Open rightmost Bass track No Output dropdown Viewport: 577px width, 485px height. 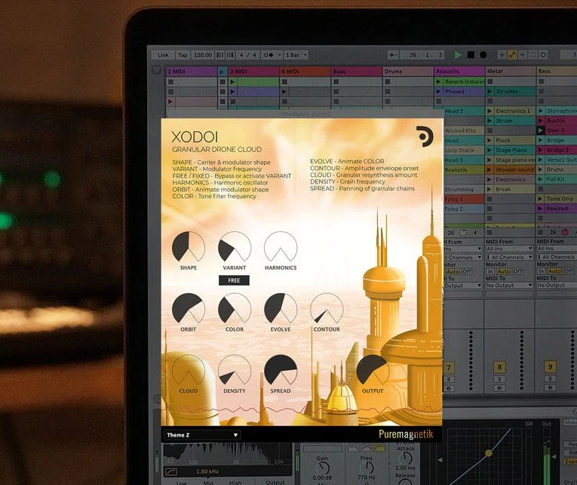(557, 285)
